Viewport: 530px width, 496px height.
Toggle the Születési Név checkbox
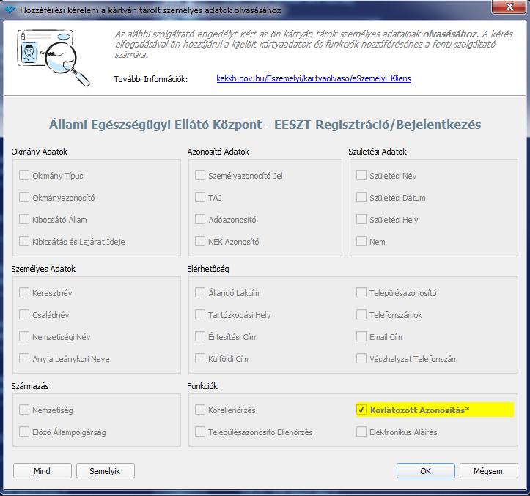(x=361, y=175)
